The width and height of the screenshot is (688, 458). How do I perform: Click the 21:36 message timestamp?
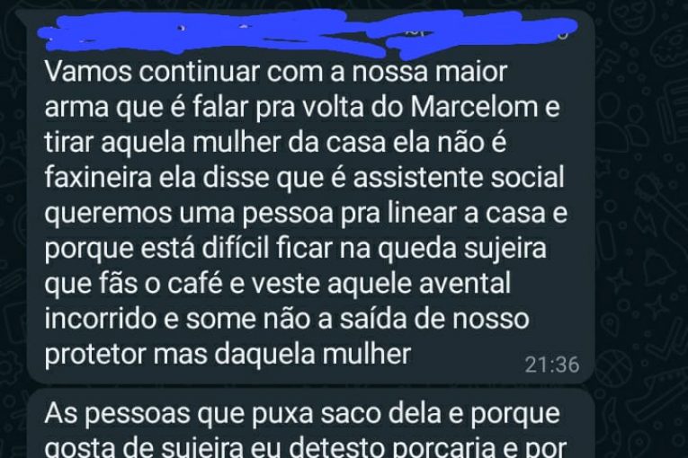click(x=552, y=365)
